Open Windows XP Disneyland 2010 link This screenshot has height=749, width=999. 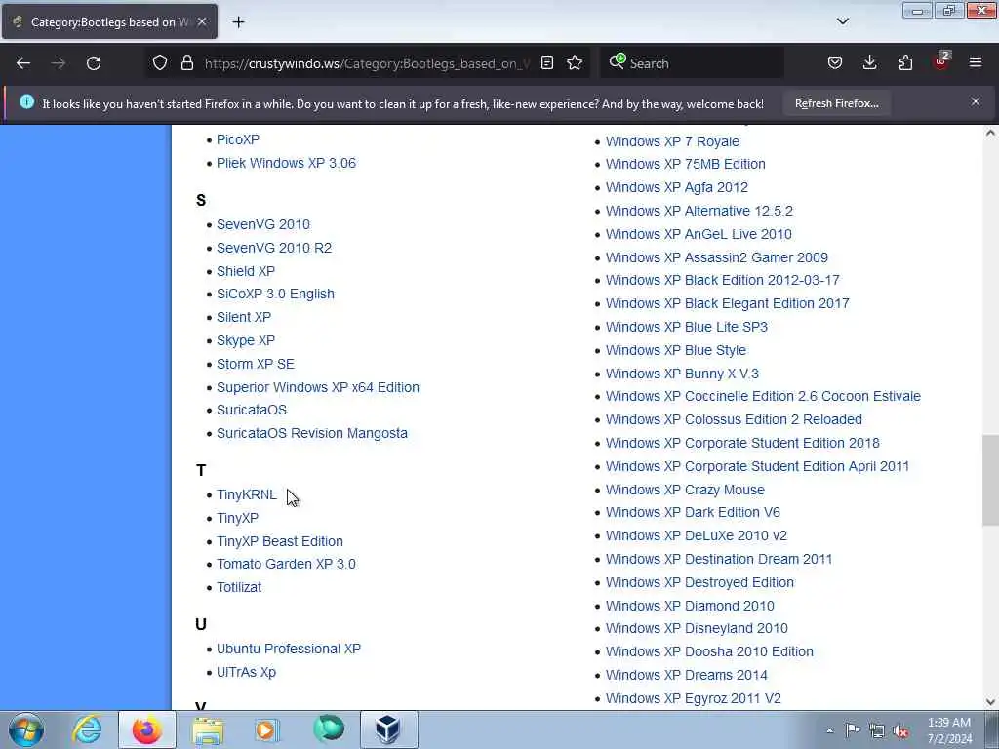coord(697,629)
